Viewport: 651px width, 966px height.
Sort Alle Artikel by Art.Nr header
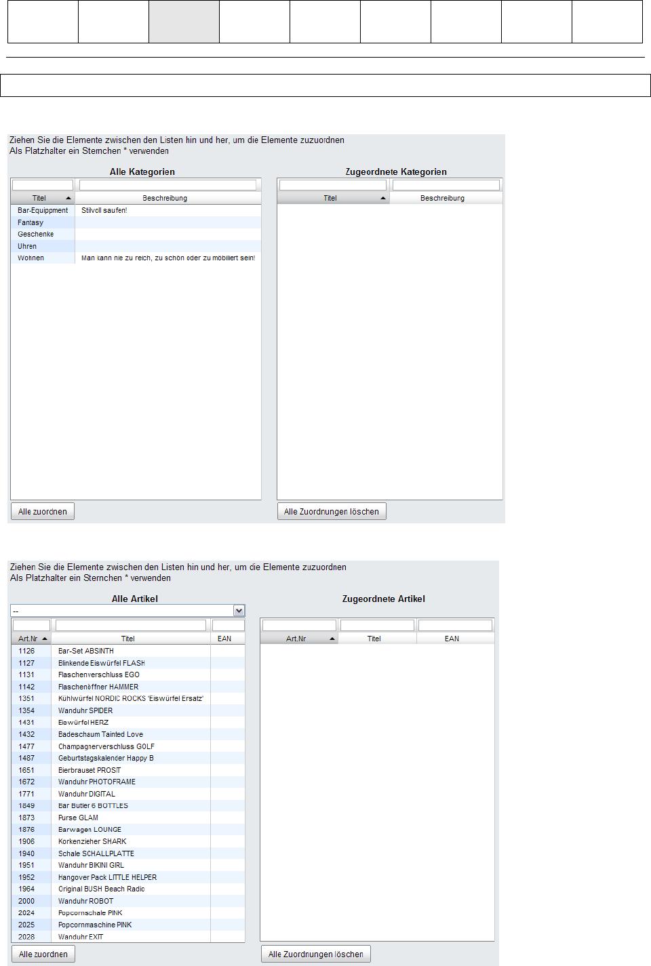(x=31, y=639)
